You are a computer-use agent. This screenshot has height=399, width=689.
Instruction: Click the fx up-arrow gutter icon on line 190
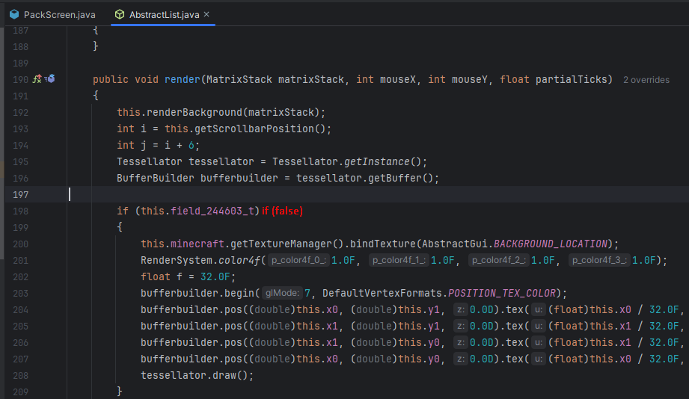[x=37, y=79]
